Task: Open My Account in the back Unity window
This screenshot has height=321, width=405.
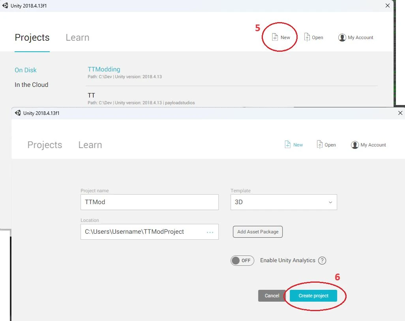Action: [356, 38]
